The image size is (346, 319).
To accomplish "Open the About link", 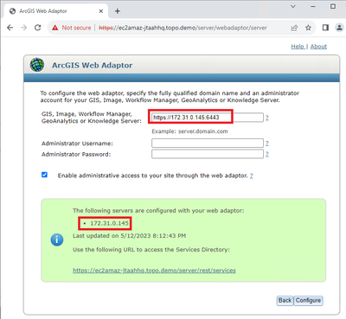I will [318, 47].
